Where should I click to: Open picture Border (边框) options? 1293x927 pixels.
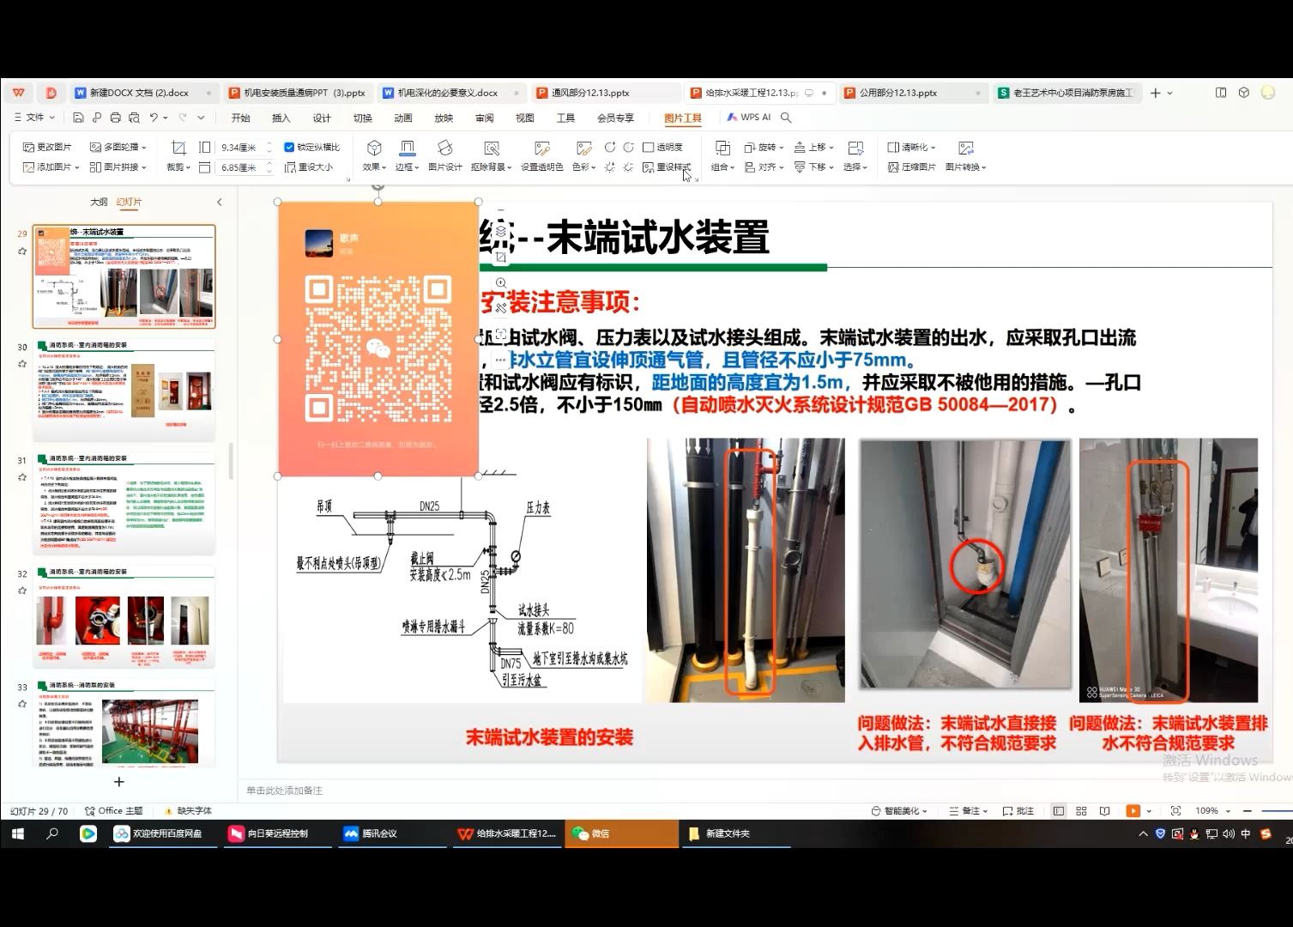(408, 155)
